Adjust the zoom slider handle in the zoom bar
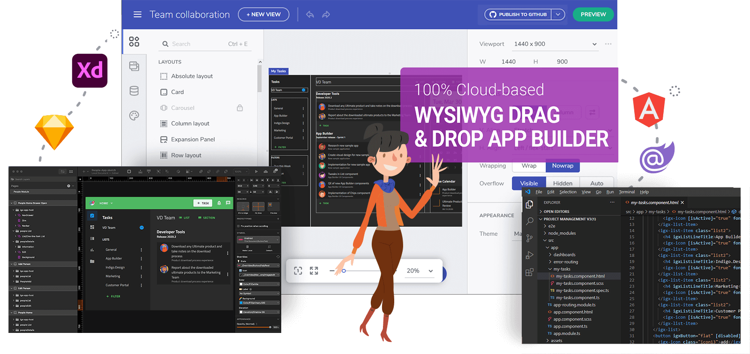The height and width of the screenshot is (354, 750). coord(344,271)
